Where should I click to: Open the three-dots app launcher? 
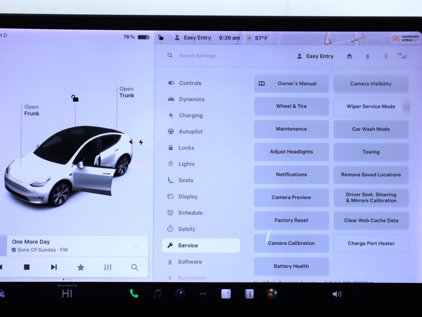click(203, 294)
